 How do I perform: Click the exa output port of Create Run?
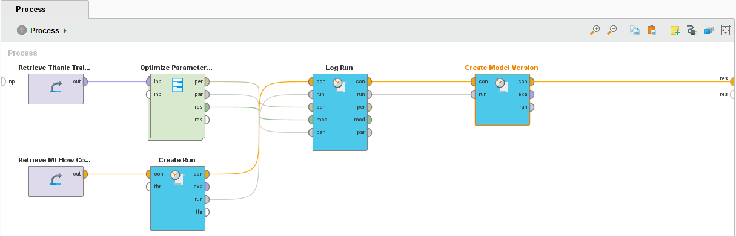click(207, 187)
